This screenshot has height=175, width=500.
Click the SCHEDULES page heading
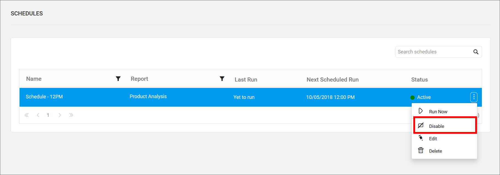(27, 14)
